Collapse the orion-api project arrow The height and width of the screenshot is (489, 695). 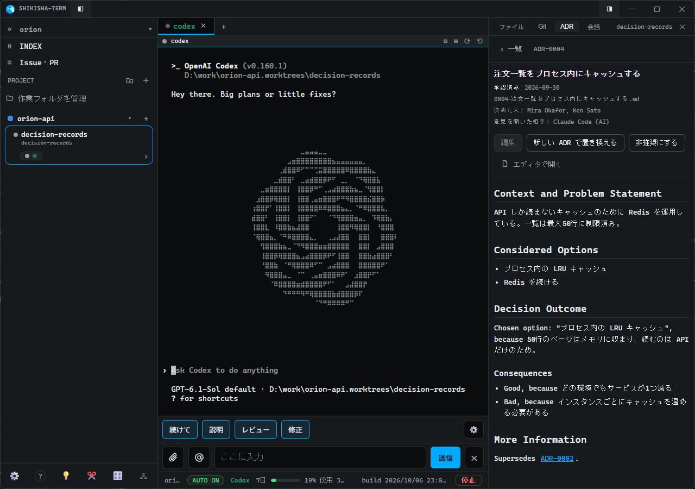(x=129, y=118)
